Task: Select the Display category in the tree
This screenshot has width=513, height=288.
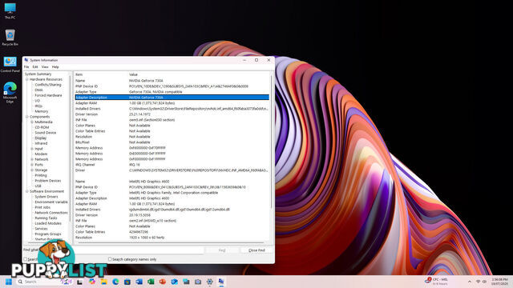Action: [x=41, y=138]
